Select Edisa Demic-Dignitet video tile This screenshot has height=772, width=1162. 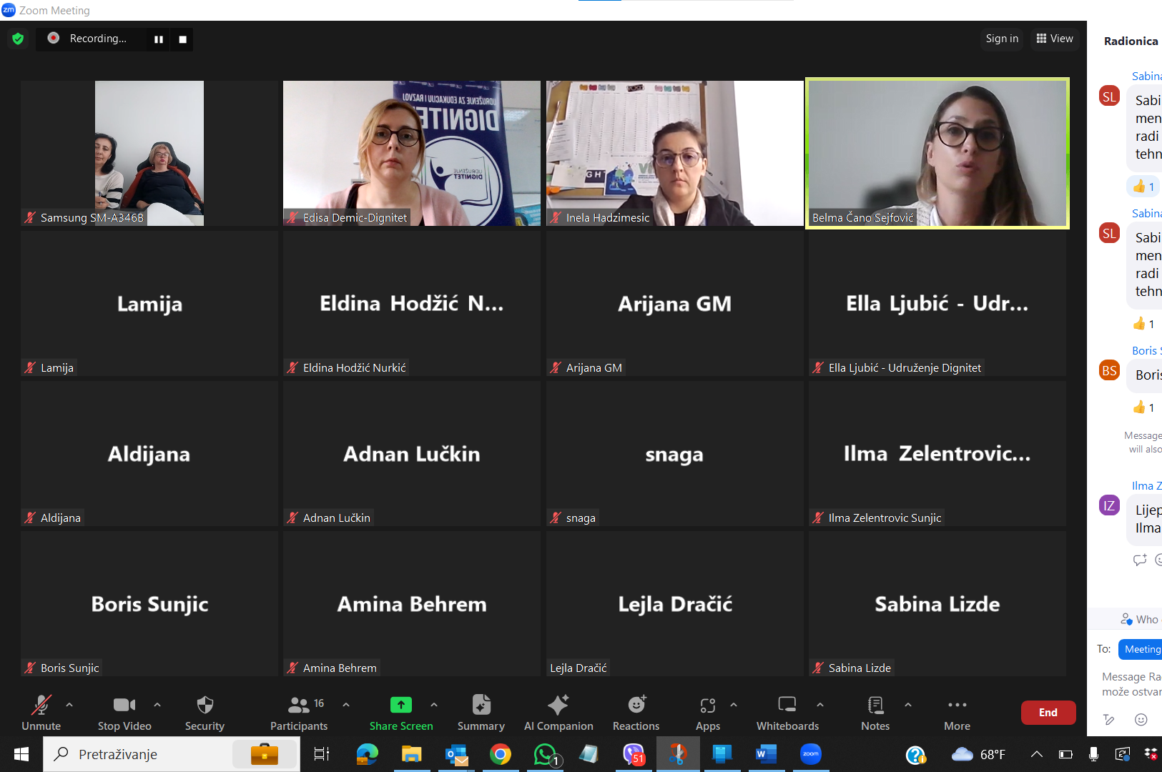coord(412,153)
